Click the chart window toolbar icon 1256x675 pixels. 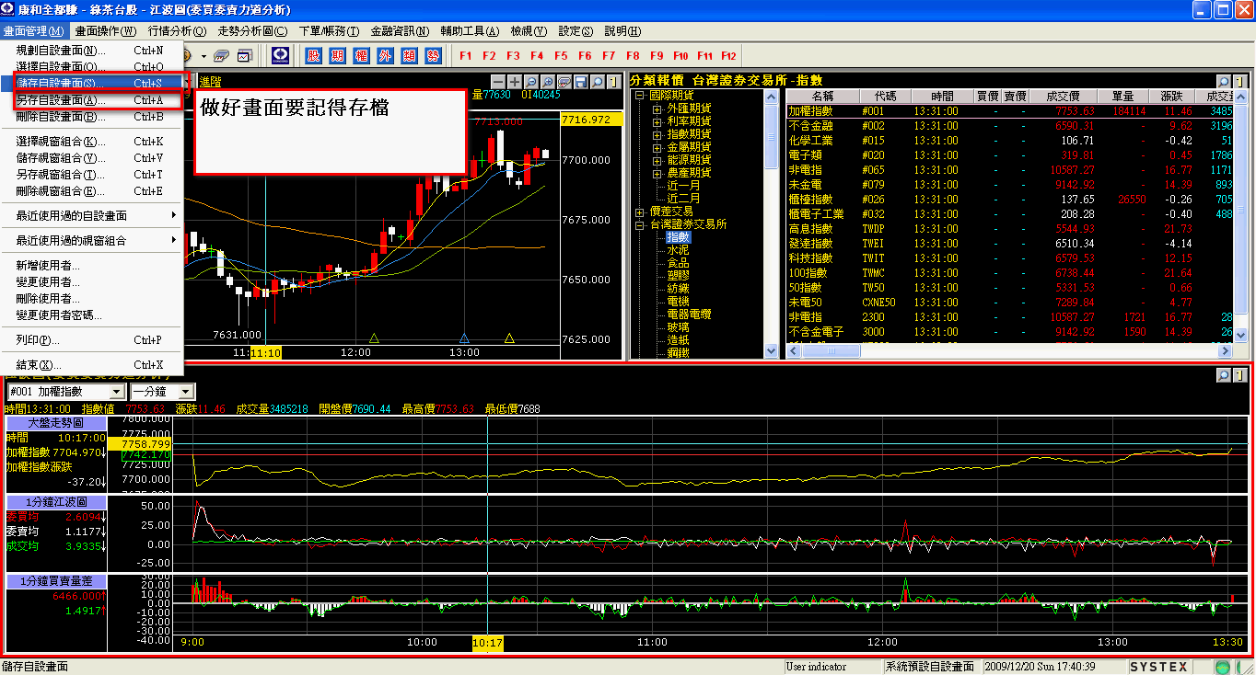[245, 56]
